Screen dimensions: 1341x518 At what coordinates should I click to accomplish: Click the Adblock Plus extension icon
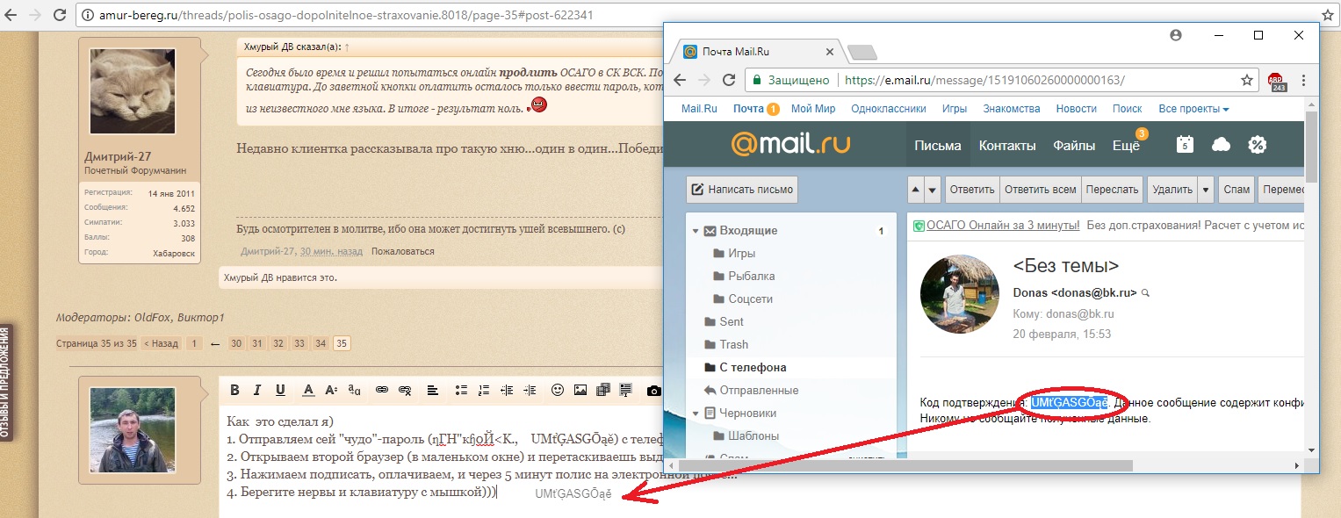1276,81
